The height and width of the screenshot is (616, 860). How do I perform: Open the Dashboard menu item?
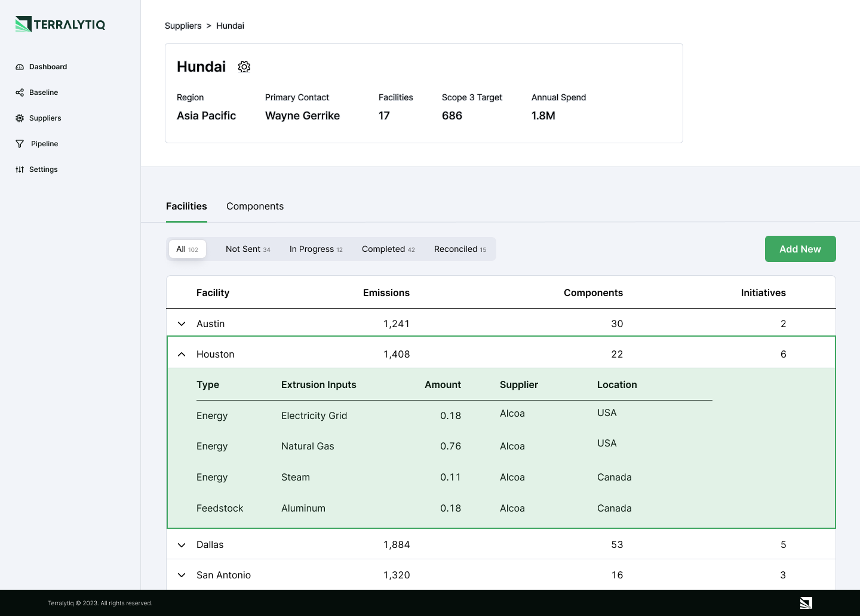pyautogui.click(x=41, y=67)
